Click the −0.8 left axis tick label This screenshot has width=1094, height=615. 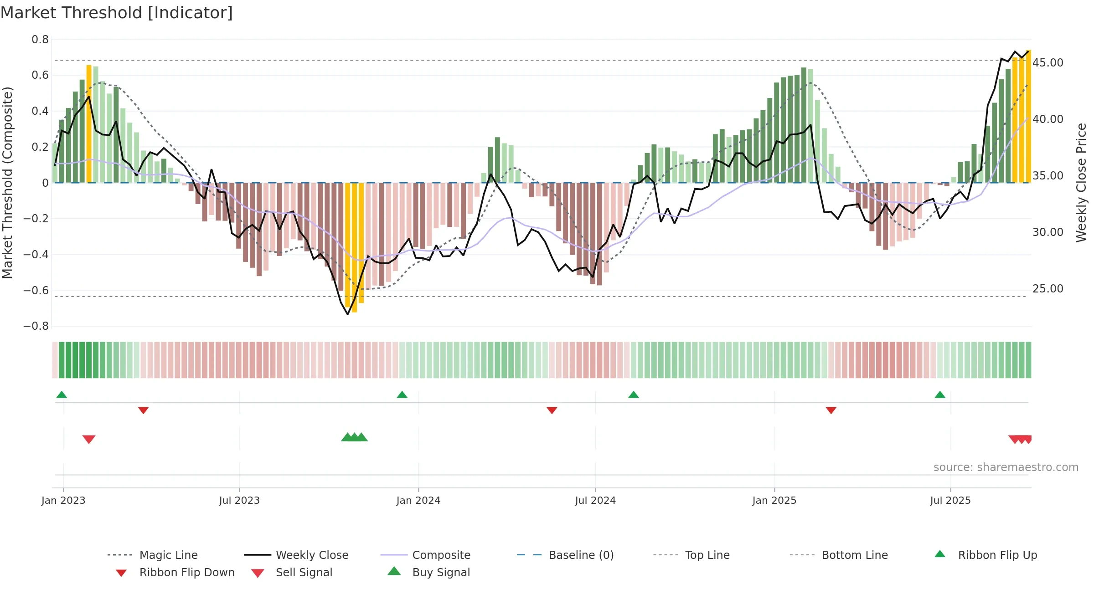click(36, 326)
